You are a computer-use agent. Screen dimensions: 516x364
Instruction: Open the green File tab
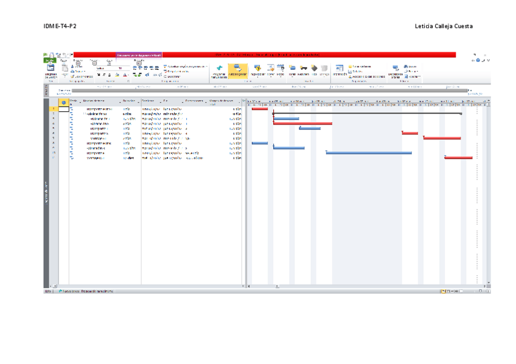(x=49, y=60)
